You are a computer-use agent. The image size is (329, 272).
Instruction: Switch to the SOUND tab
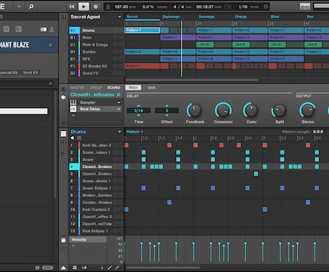tap(114, 87)
